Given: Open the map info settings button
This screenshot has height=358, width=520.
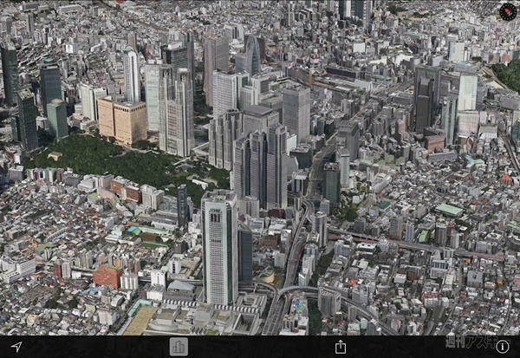Looking at the screenshot, I should click(503, 347).
